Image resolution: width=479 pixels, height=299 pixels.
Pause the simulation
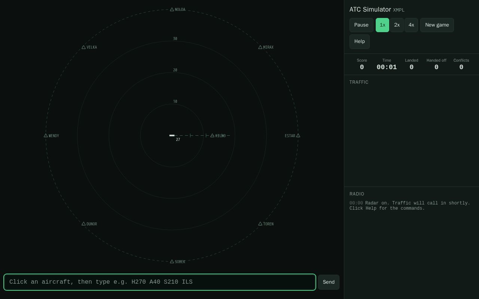[361, 25]
